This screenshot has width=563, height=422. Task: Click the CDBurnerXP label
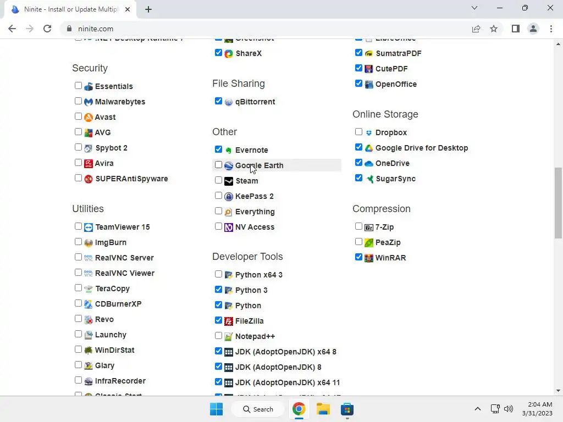pos(118,304)
